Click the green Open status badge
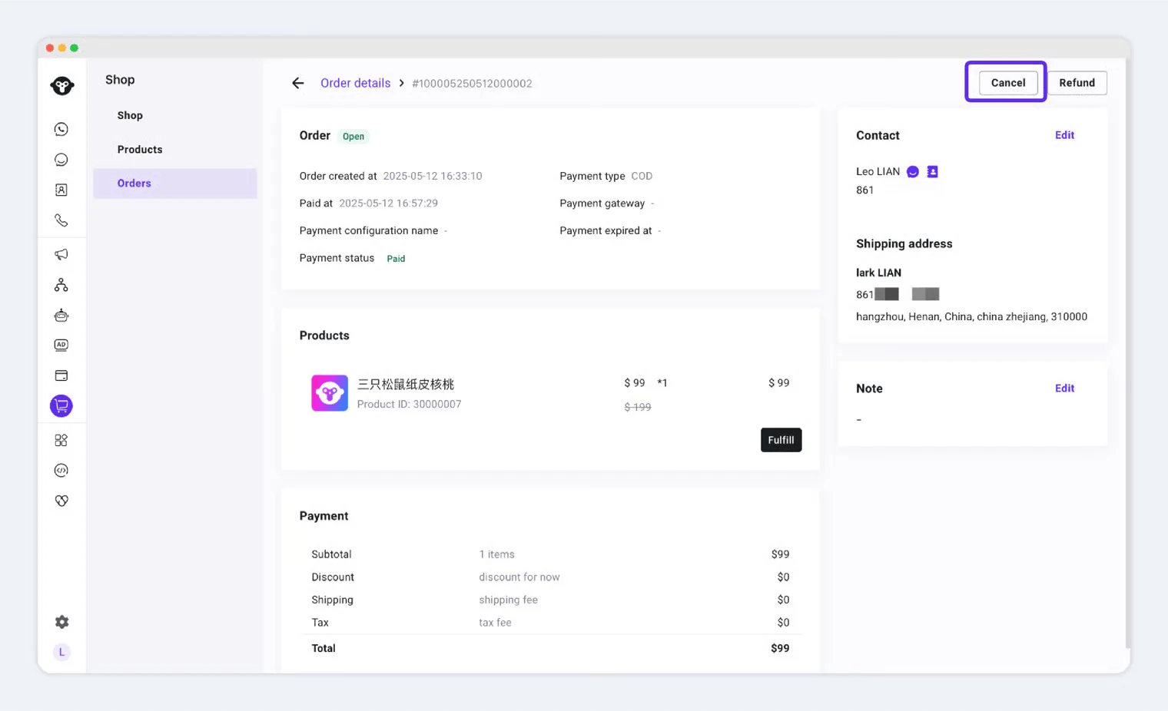The height and width of the screenshot is (711, 1168). [353, 137]
